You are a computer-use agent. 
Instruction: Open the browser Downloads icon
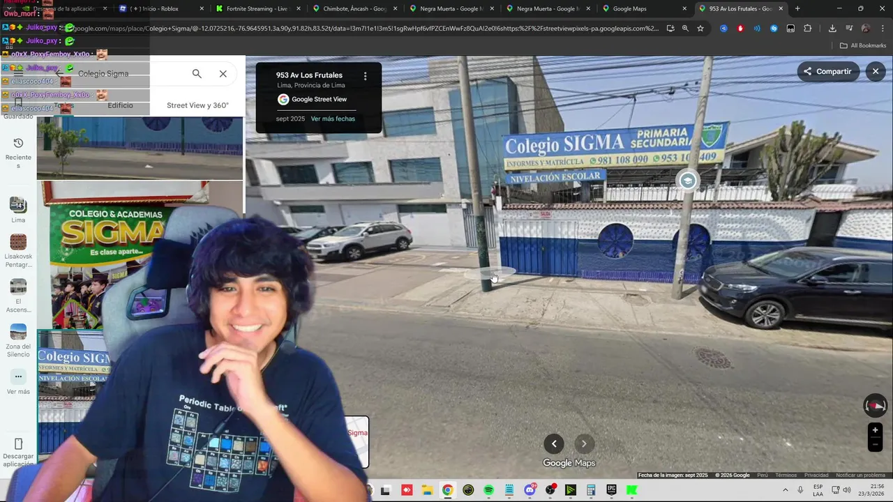coord(832,29)
